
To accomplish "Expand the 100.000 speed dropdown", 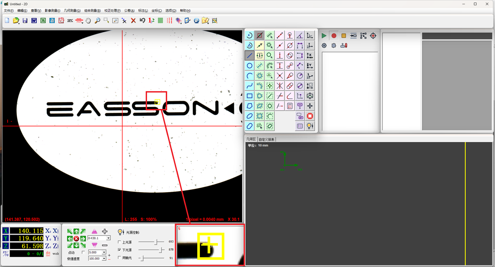I will [104, 259].
